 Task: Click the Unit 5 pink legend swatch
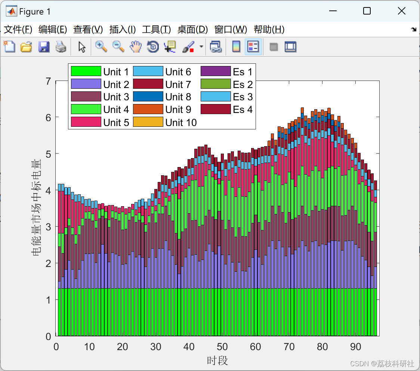pos(86,122)
